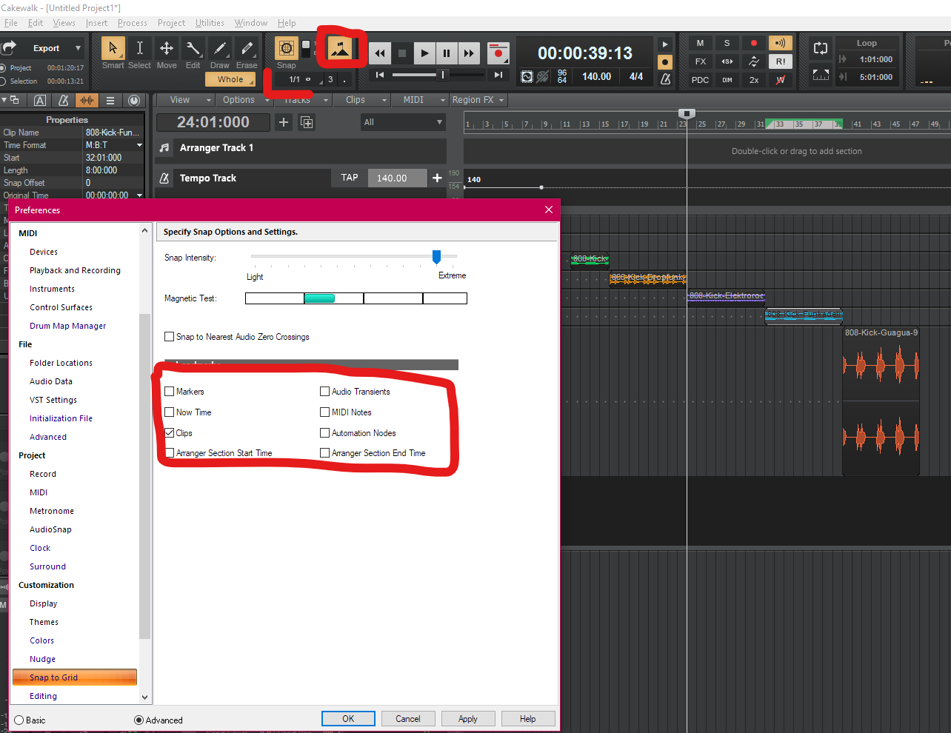Check Snap to Nearest Audio Zero Crossings
Viewport: 951px width, 733px height.
[x=170, y=336]
